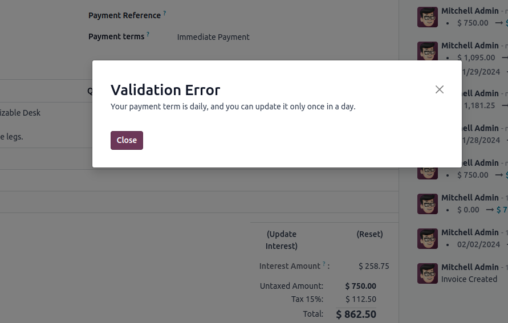Open the Payment terms Immediate Payment field
Image resolution: width=508 pixels, height=323 pixels.
(213, 37)
